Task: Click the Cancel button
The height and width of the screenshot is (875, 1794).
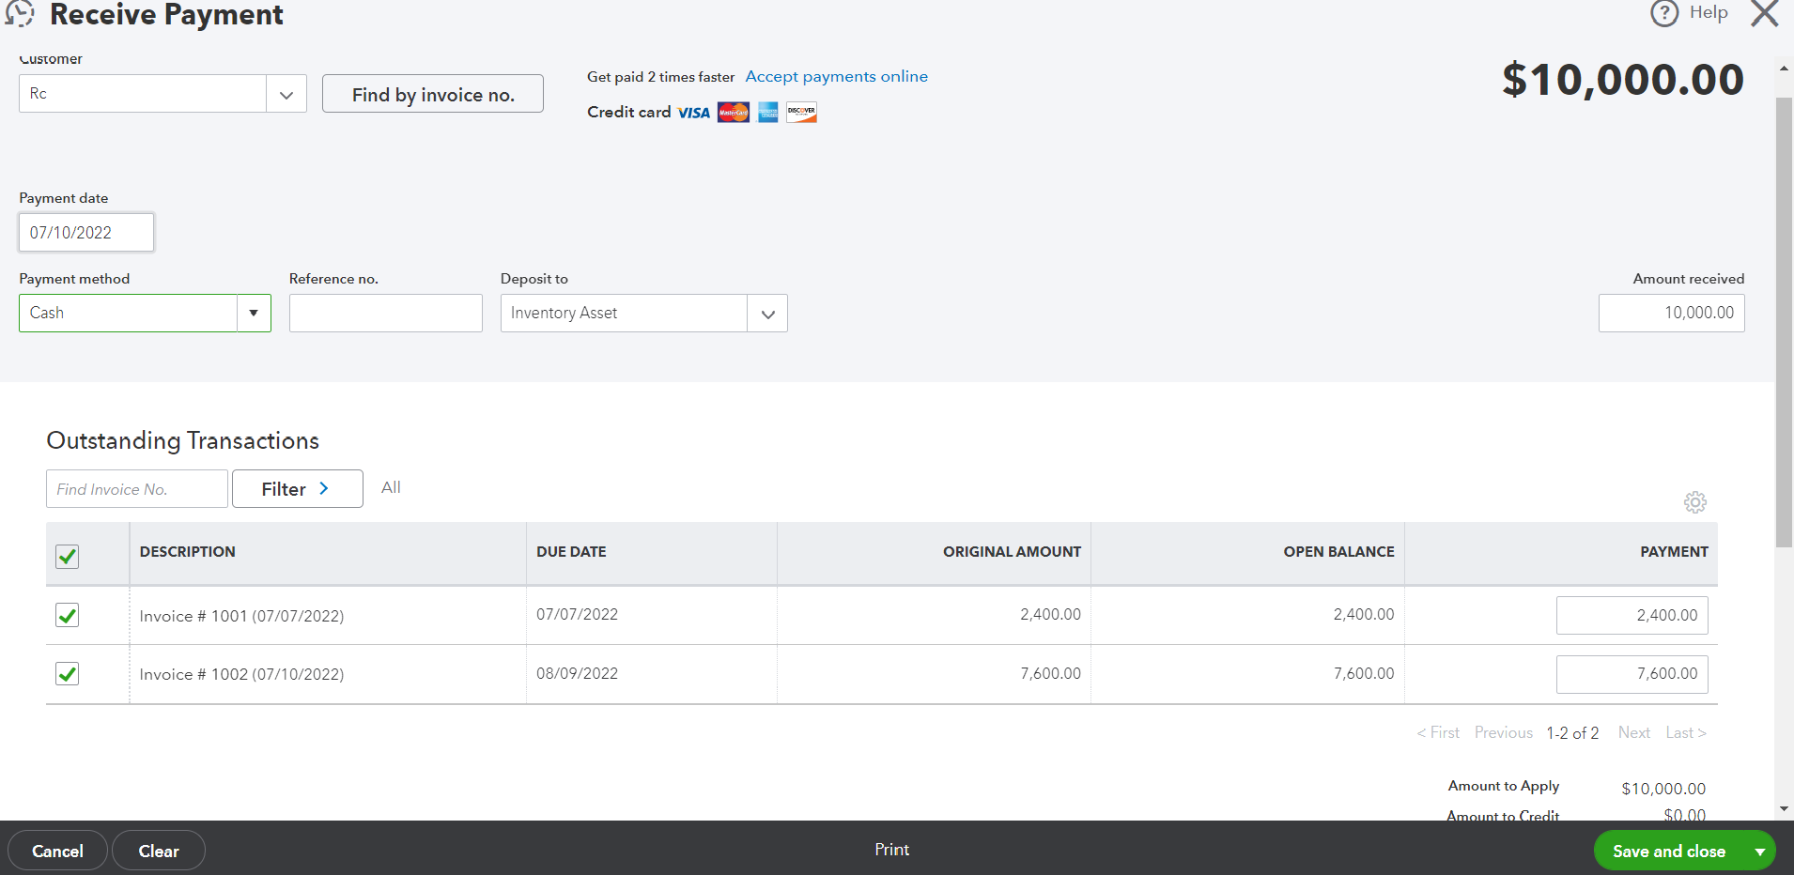Action: (57, 851)
